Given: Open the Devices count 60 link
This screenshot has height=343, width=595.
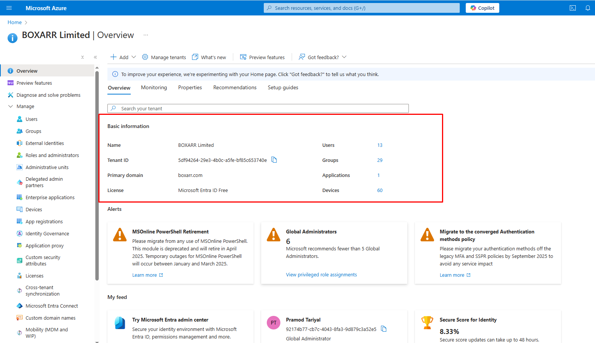Looking at the screenshot, I should pyautogui.click(x=380, y=191).
